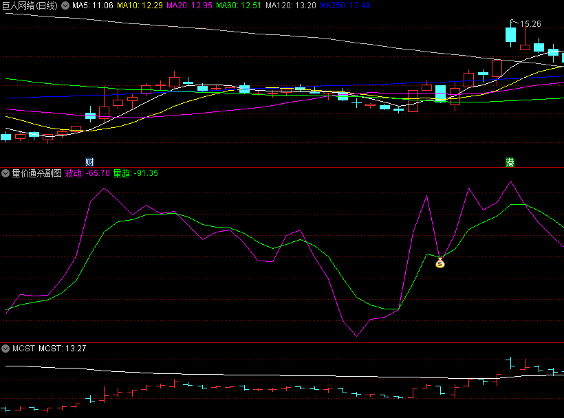The image size is (564, 418).
Task: Click the MA20: 12.95 label
Action: click(x=190, y=5)
